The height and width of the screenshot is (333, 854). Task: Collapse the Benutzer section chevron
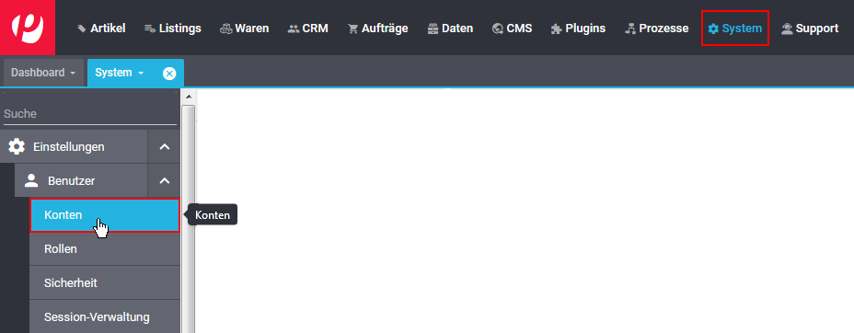coord(164,180)
